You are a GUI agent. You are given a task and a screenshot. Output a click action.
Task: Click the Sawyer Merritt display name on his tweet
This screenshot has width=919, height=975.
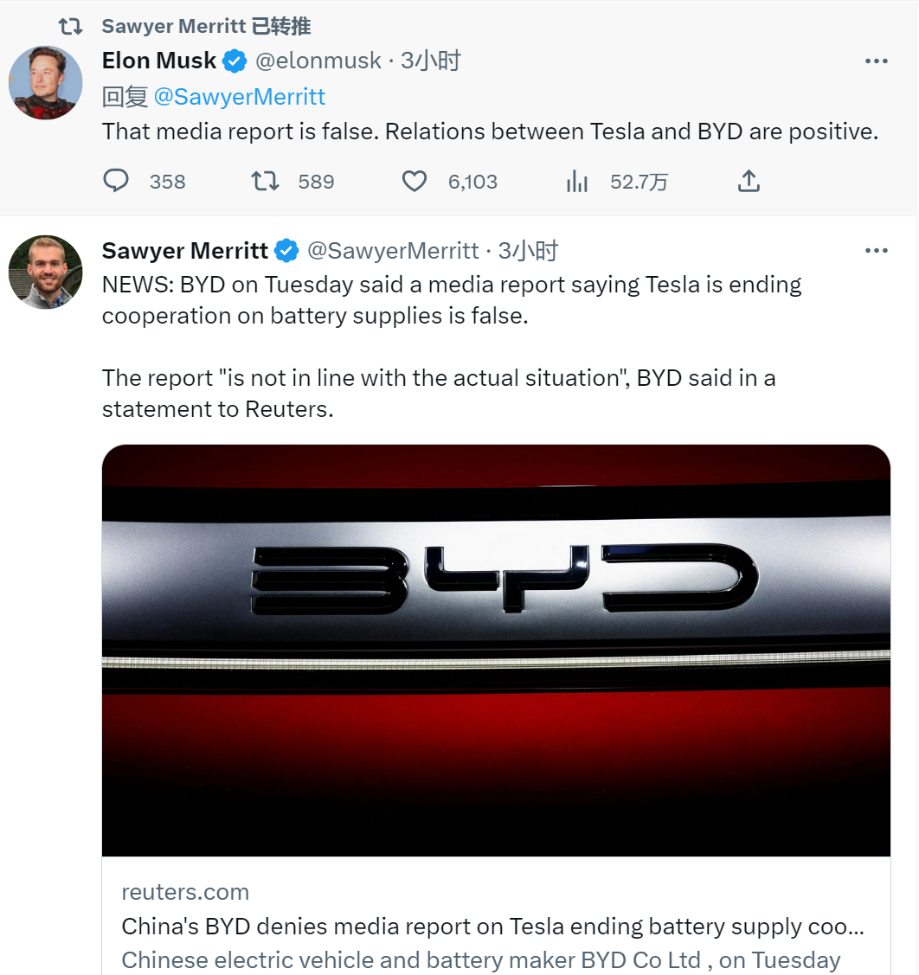[x=185, y=251]
